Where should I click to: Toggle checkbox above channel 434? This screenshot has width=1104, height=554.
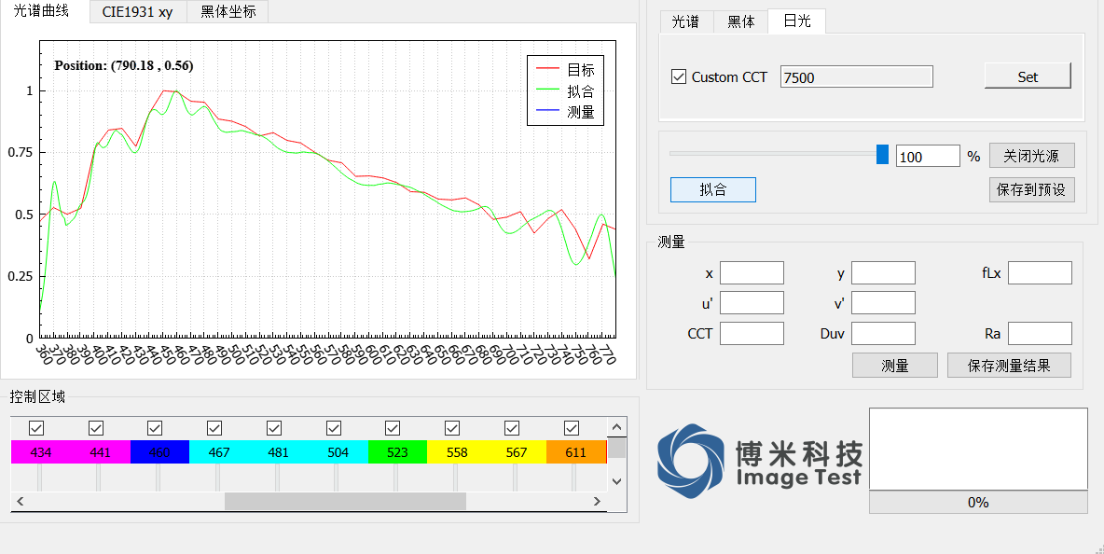(x=36, y=428)
